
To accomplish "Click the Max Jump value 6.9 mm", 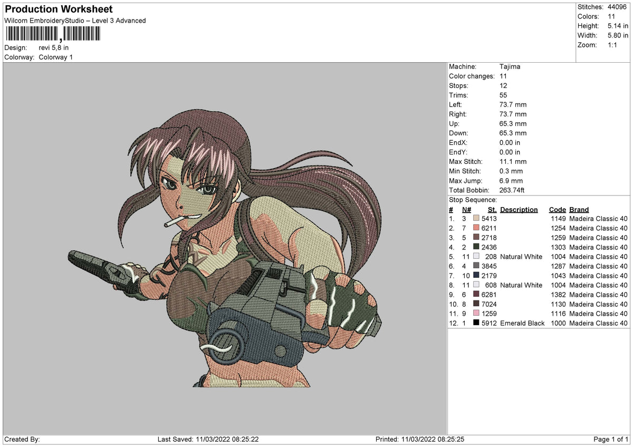I will [x=511, y=181].
